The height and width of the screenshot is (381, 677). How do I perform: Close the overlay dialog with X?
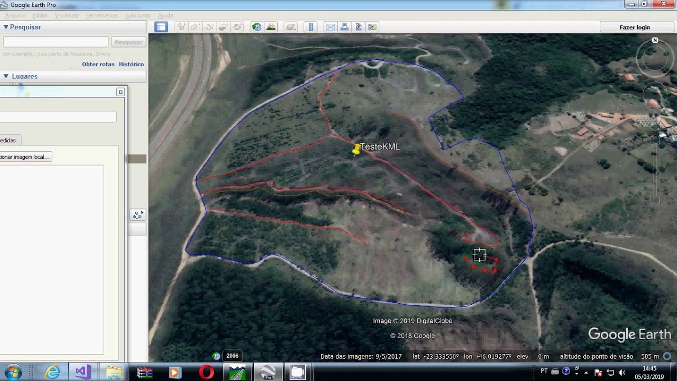121,92
